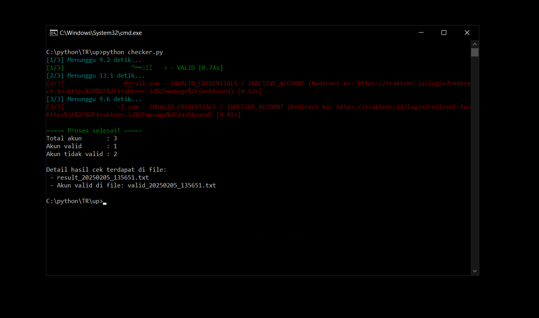Minimize the cmd.exe window
The height and width of the screenshot is (318, 539).
click(x=421, y=33)
